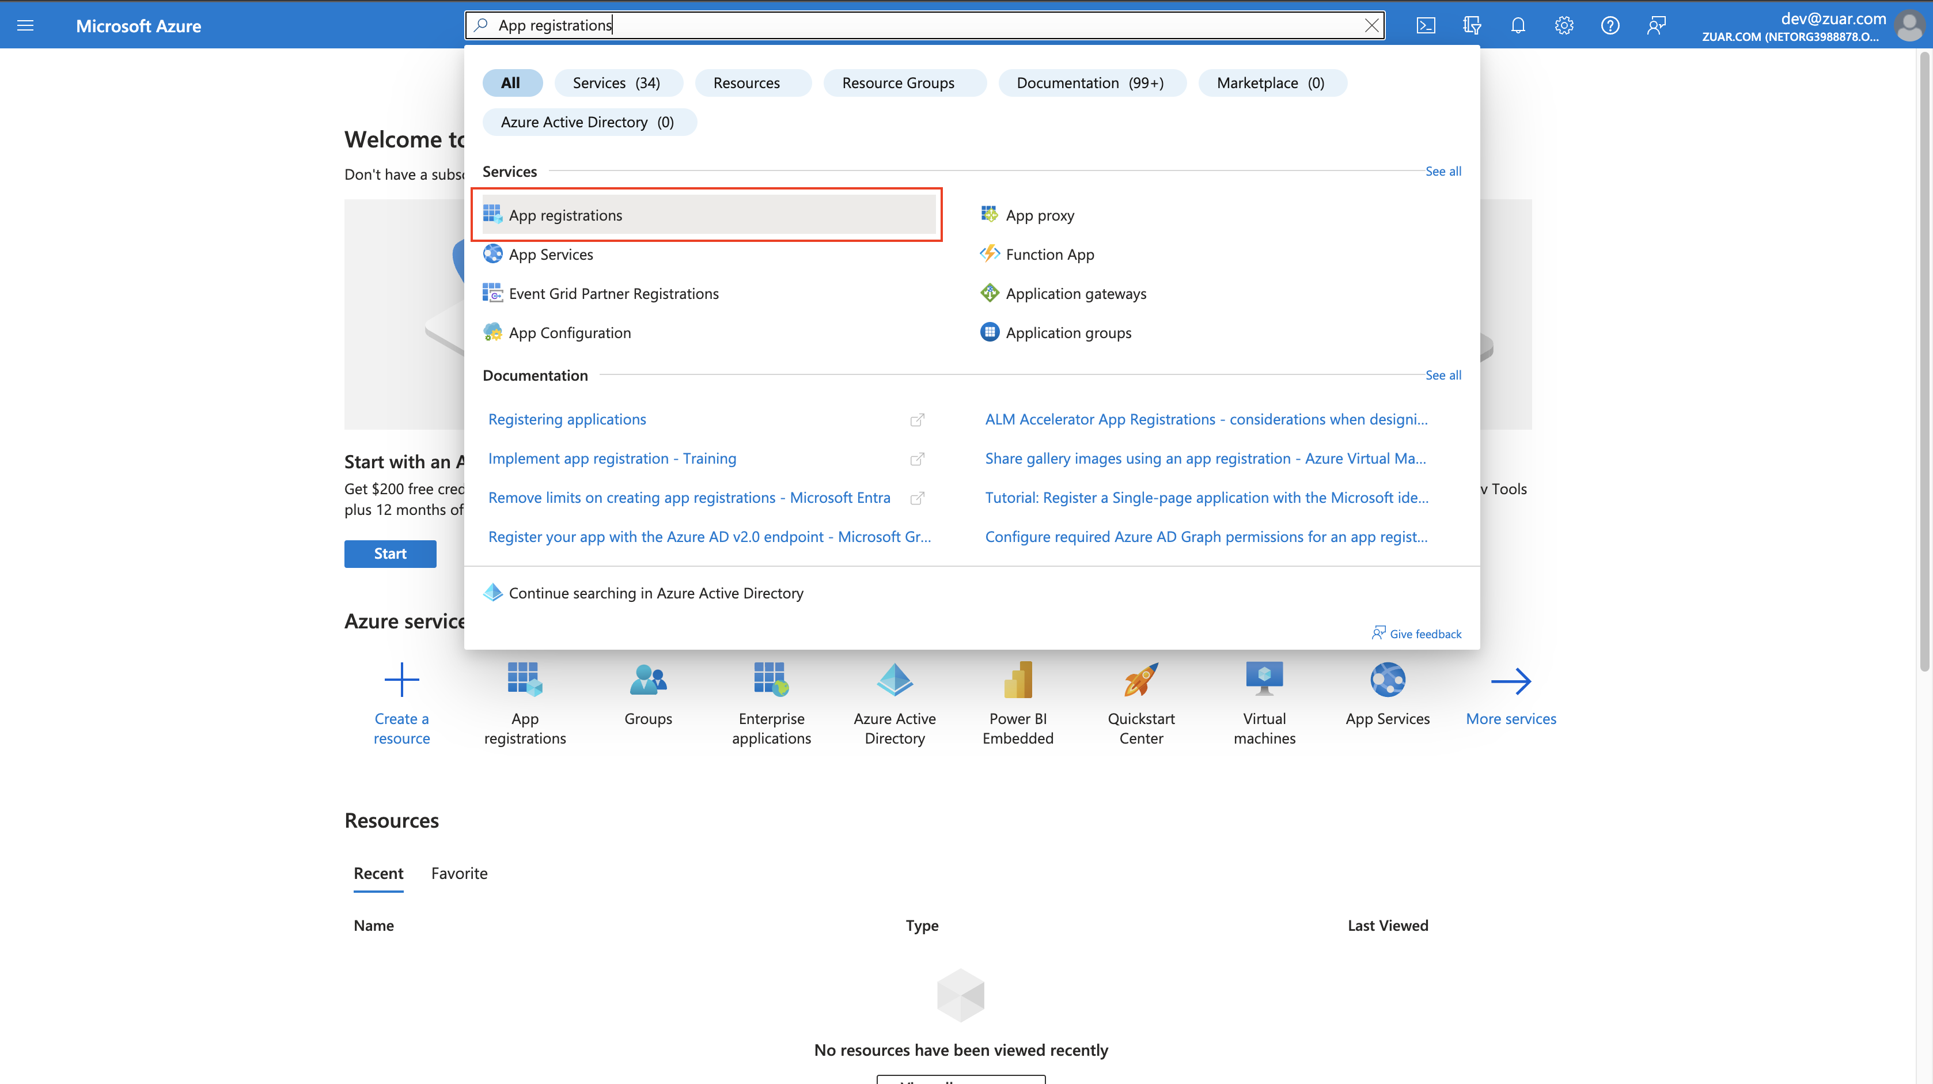Open the account avatar menu
Screen dimensions: 1933x1084
pos(1909,26)
